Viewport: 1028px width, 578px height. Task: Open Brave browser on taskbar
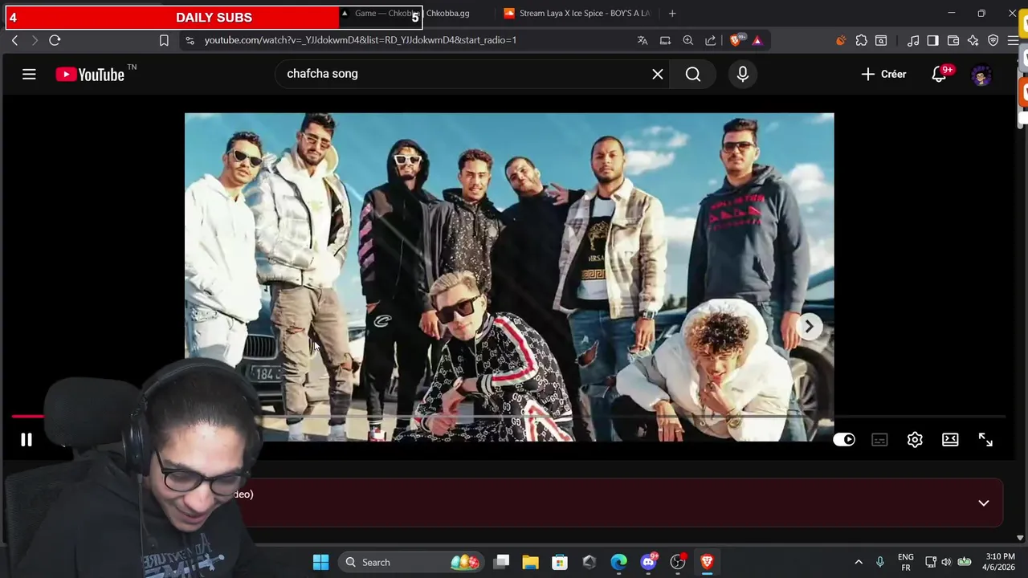(x=707, y=562)
